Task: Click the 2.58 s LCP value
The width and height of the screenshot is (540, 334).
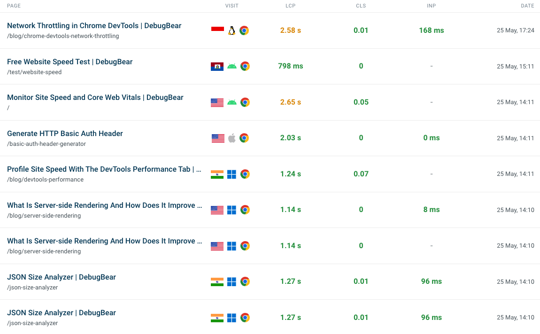Action: pos(290,30)
